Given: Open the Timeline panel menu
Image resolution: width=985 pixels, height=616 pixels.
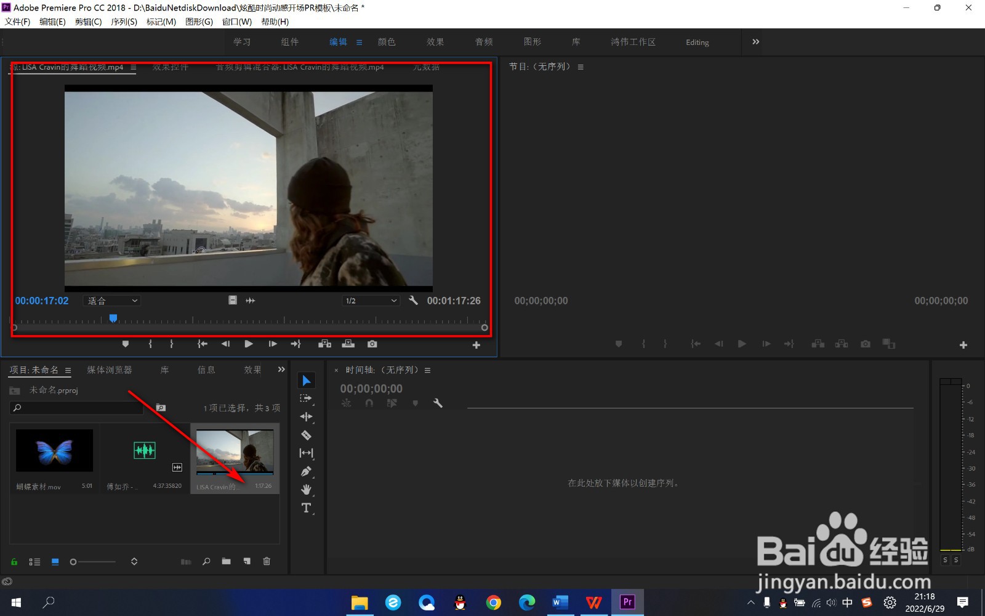Looking at the screenshot, I should [427, 371].
